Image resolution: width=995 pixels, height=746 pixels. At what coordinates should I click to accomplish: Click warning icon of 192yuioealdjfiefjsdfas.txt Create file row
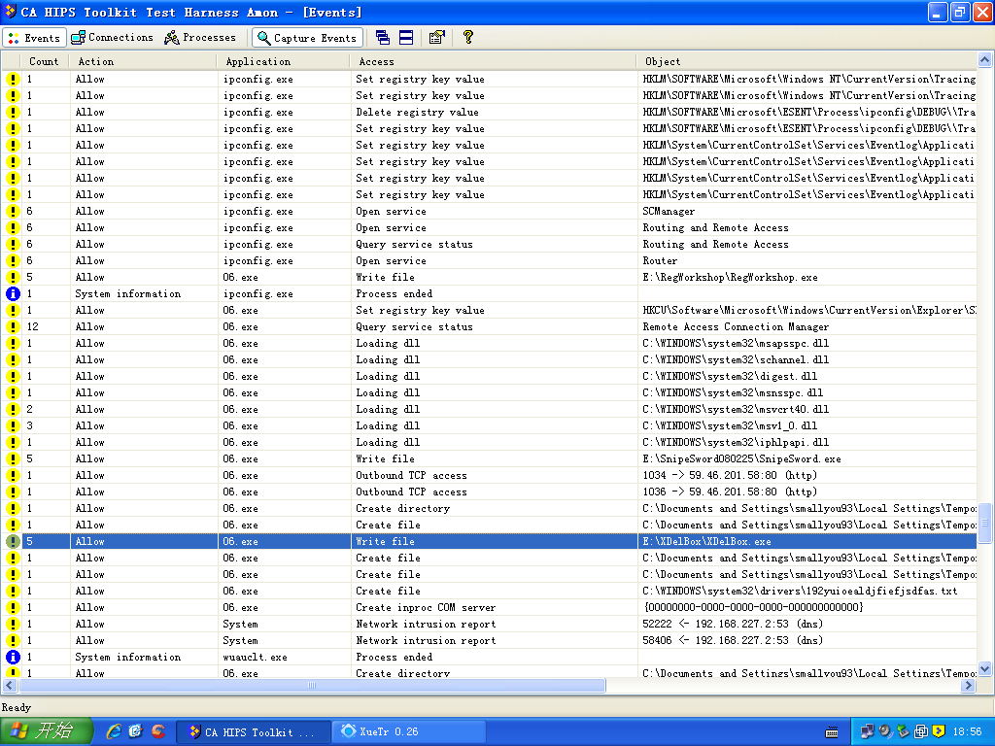coord(13,591)
